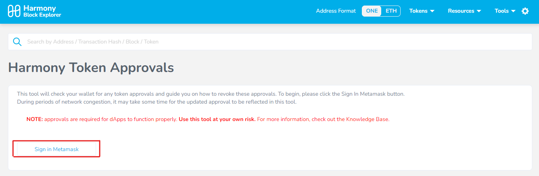
Task: Click the bold 'Use this tool at your own risk' text
Action: click(217, 119)
